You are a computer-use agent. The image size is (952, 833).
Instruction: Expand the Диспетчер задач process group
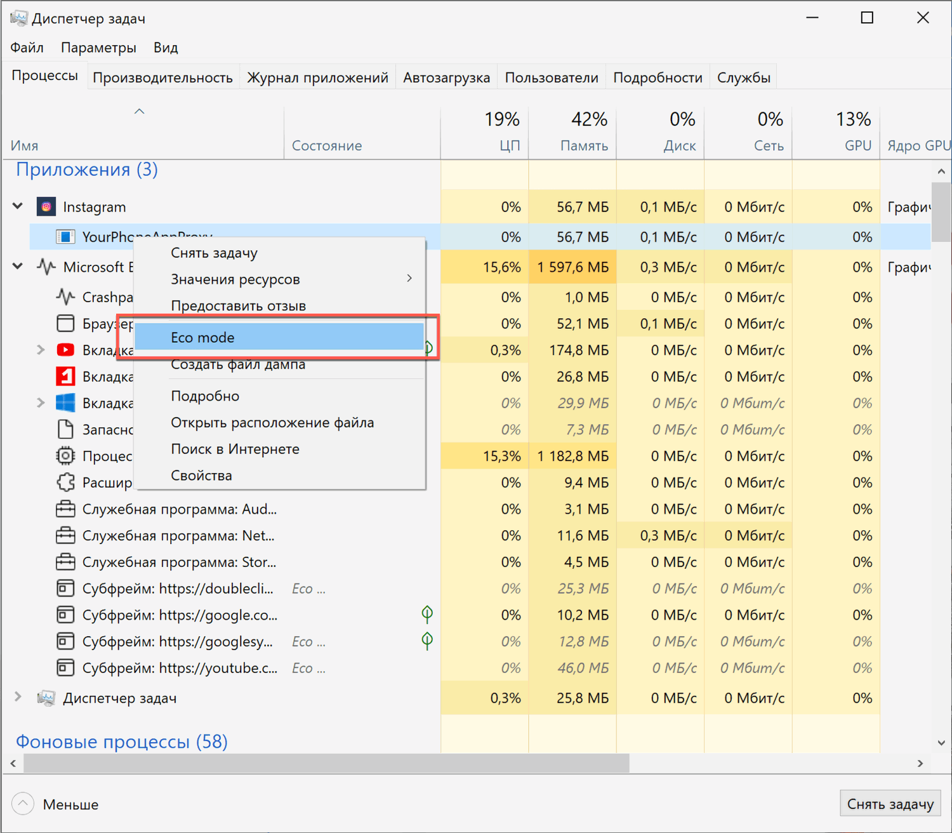(18, 697)
